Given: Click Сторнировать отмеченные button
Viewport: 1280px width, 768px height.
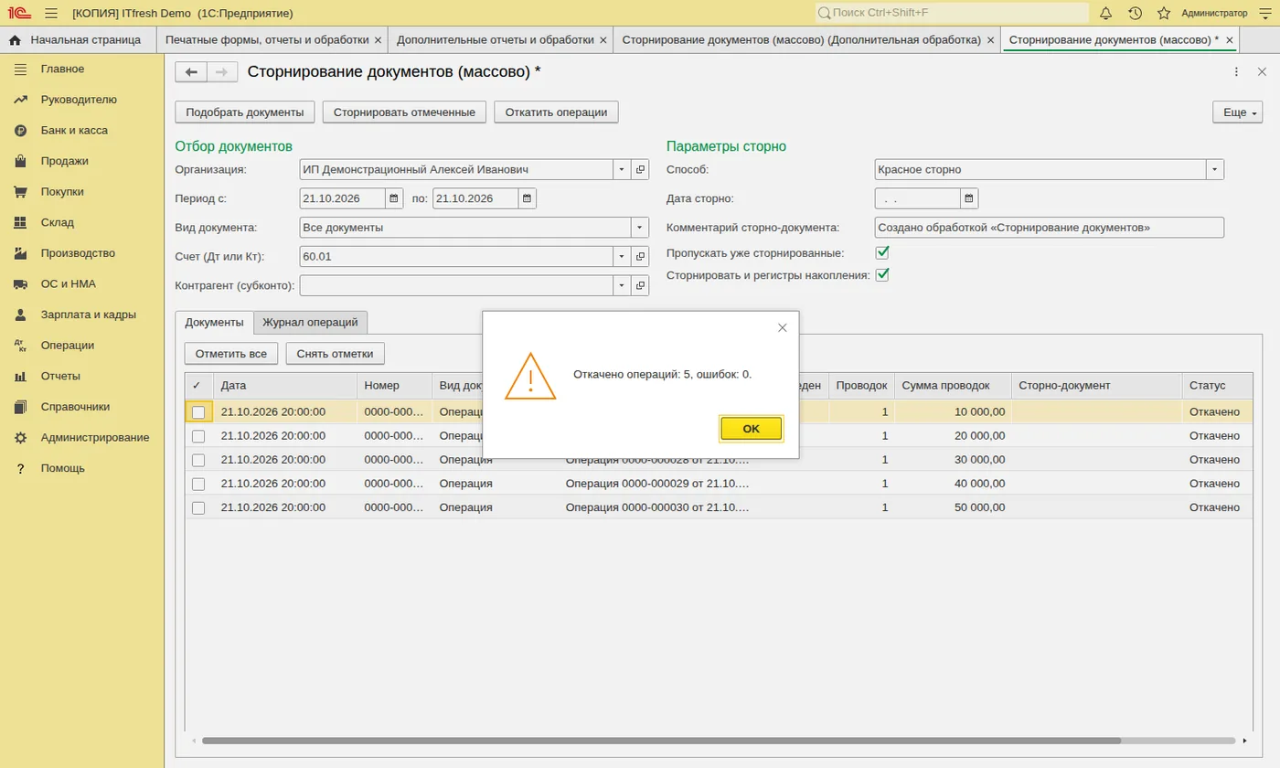Looking at the screenshot, I should 404,112.
